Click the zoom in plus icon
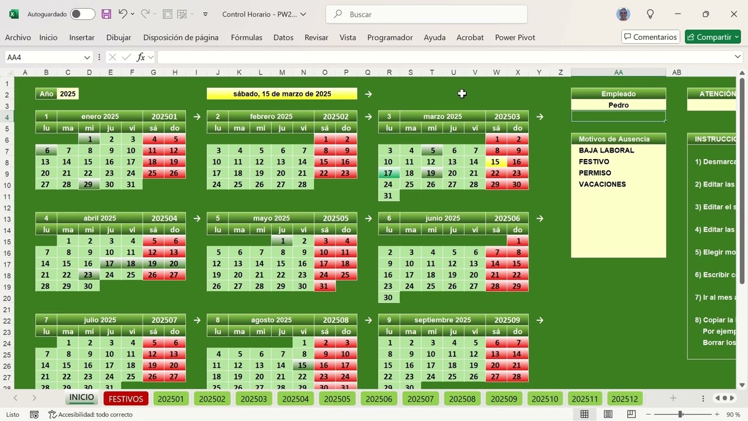 (717, 414)
